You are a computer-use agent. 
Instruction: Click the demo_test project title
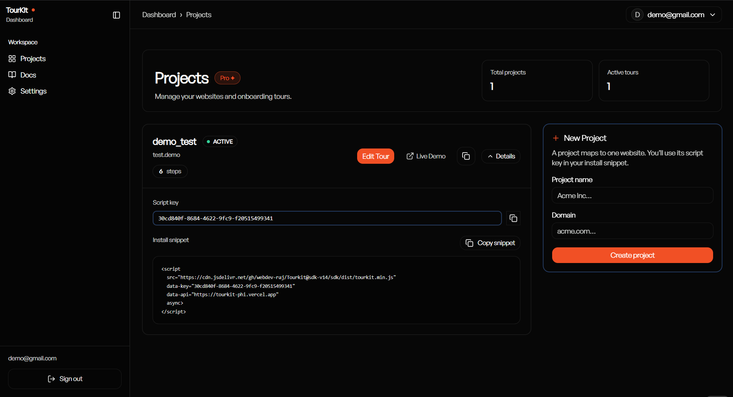point(174,142)
